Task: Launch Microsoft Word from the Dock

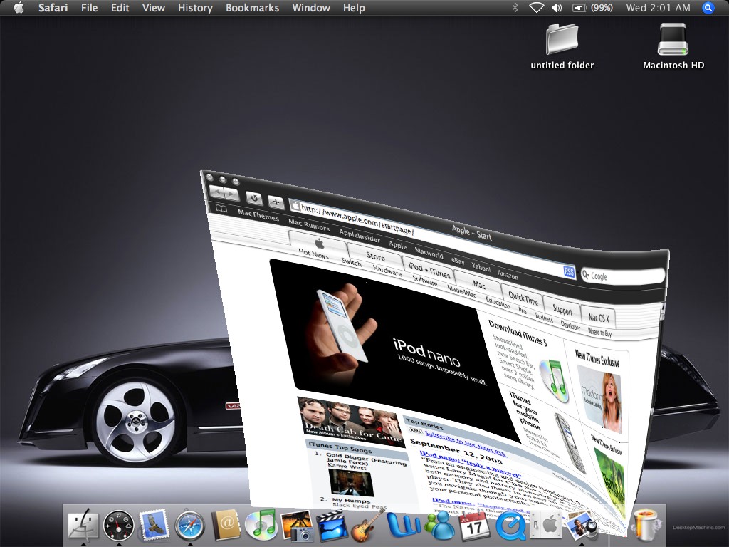Action: pyautogui.click(x=403, y=523)
